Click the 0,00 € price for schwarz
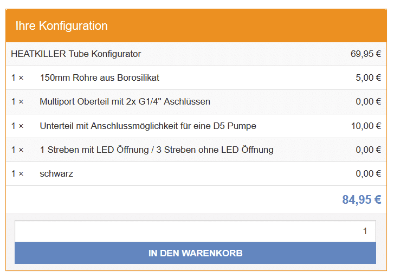Image resolution: width=394 pixels, height=278 pixels. point(369,173)
